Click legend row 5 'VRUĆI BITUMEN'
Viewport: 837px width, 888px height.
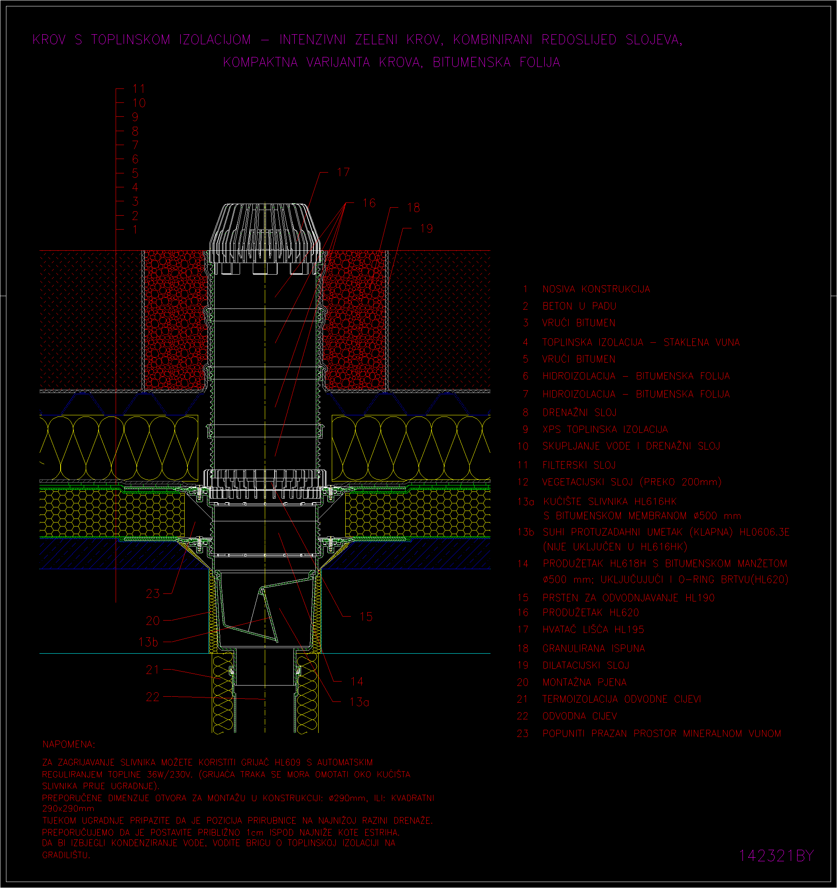579,359
